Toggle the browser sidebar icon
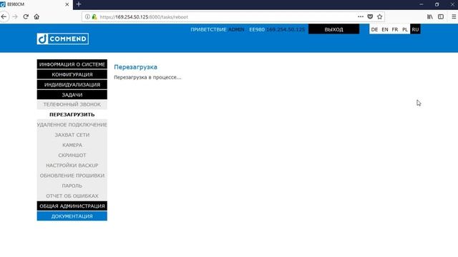The height and width of the screenshot is (257, 458). [x=441, y=17]
